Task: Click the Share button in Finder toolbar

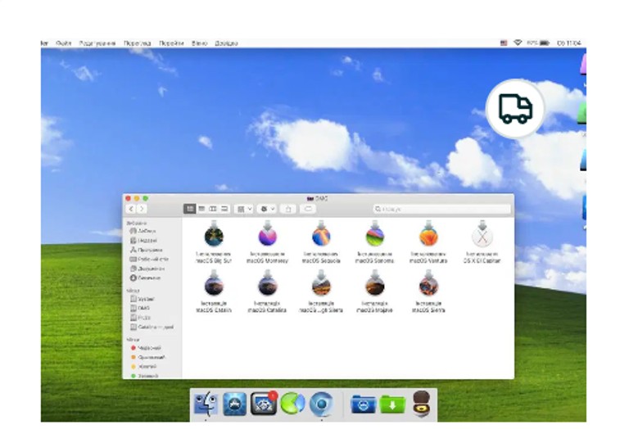Action: point(288,209)
